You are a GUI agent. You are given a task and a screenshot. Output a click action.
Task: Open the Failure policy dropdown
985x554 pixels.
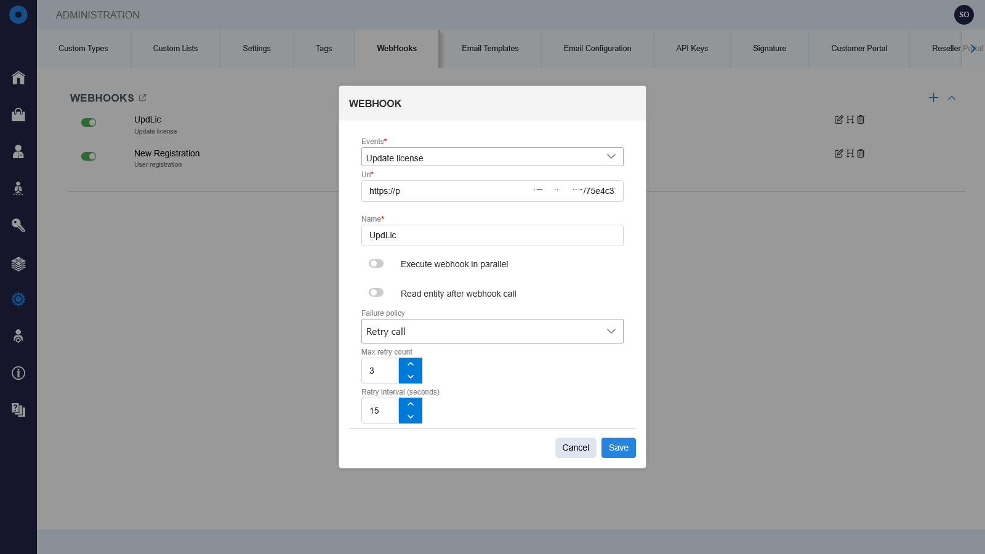pyautogui.click(x=492, y=331)
